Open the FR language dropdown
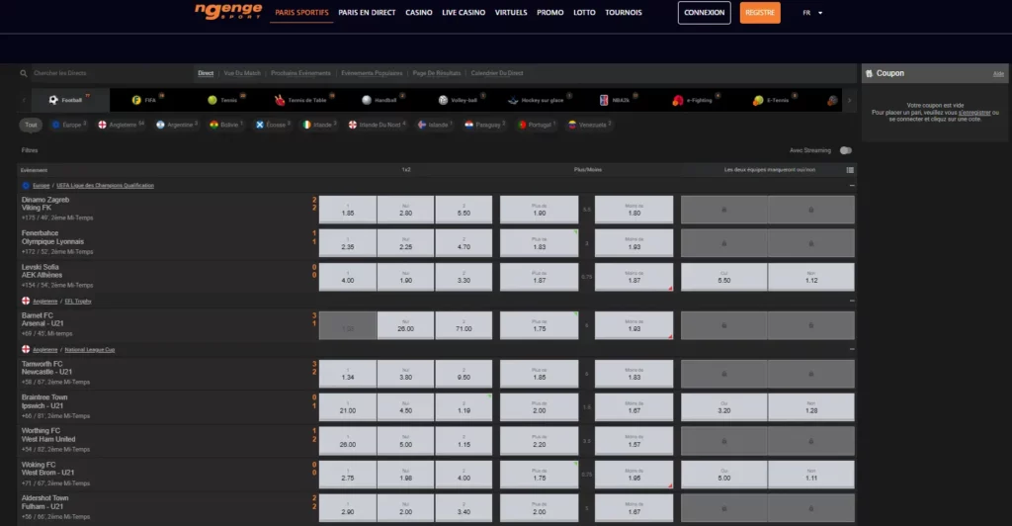The width and height of the screenshot is (1012, 526). click(x=812, y=13)
